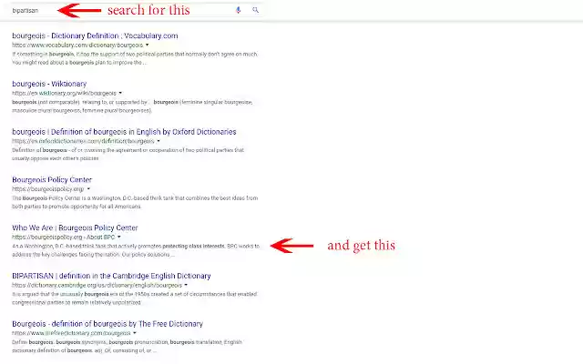This screenshot has height=364, width=583.
Task: Click the vocabulary.com URL text under the first result
Action: (77, 45)
